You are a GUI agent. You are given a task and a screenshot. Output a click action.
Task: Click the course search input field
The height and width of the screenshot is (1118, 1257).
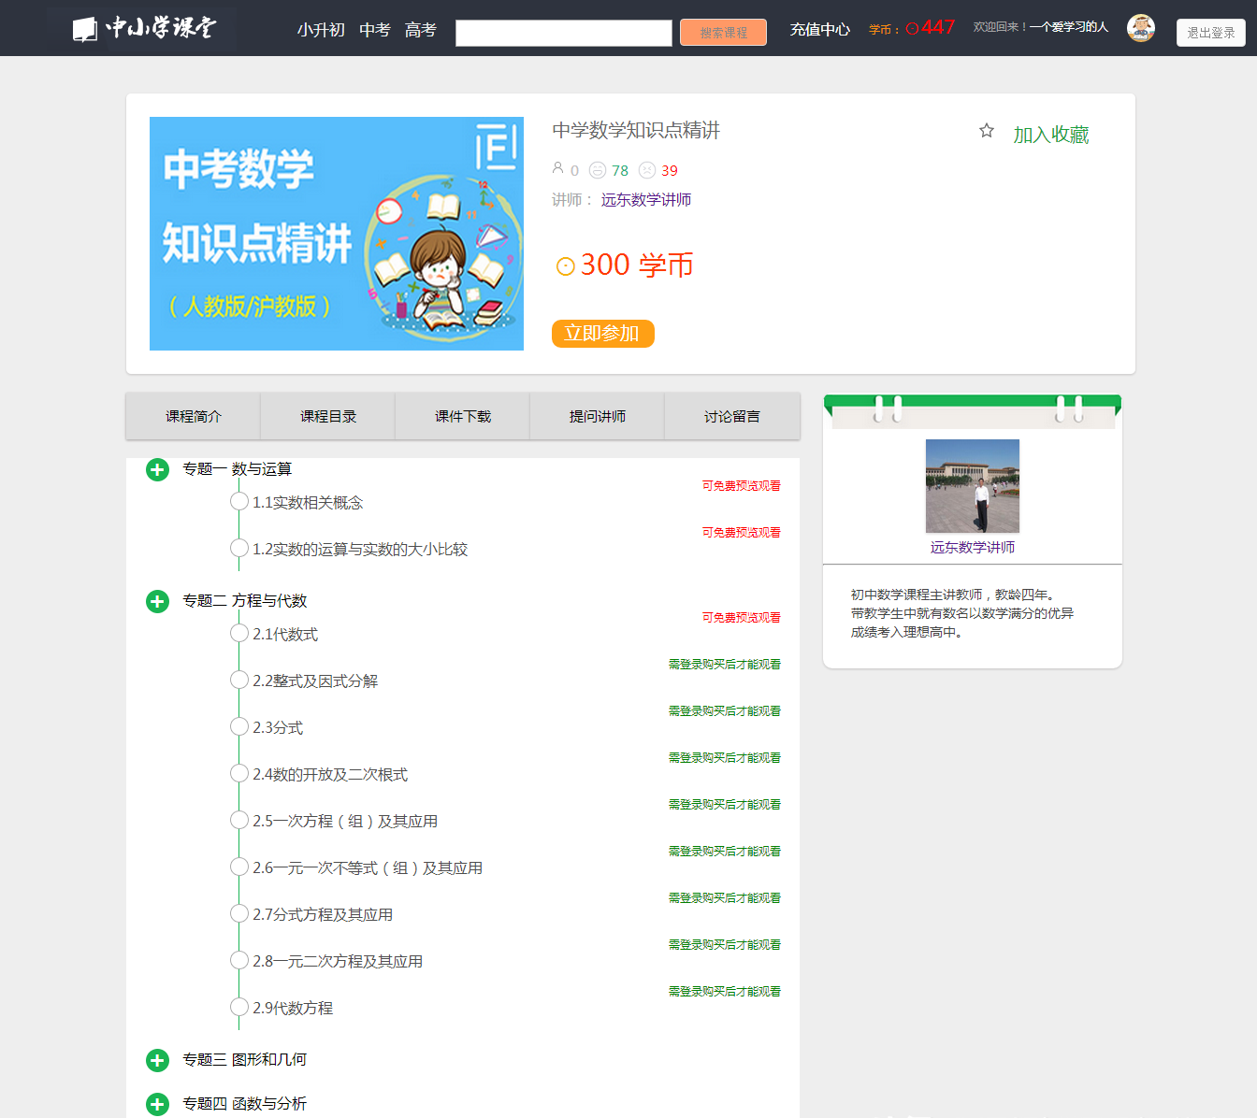tap(564, 33)
